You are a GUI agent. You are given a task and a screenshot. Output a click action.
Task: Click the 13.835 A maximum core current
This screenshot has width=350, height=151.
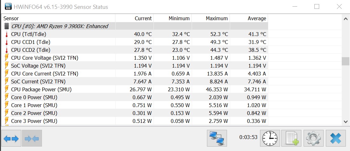point(218,74)
